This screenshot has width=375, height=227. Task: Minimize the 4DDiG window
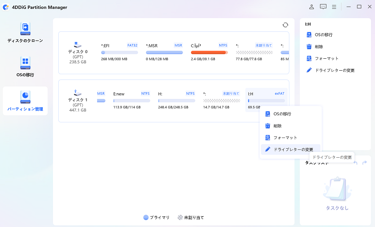click(349, 7)
